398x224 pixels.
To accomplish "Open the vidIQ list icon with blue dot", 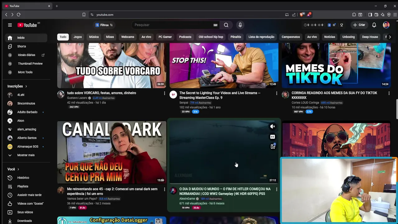I will coord(334,25).
